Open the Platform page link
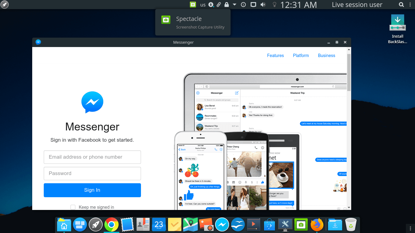The width and height of the screenshot is (415, 233). (x=301, y=56)
